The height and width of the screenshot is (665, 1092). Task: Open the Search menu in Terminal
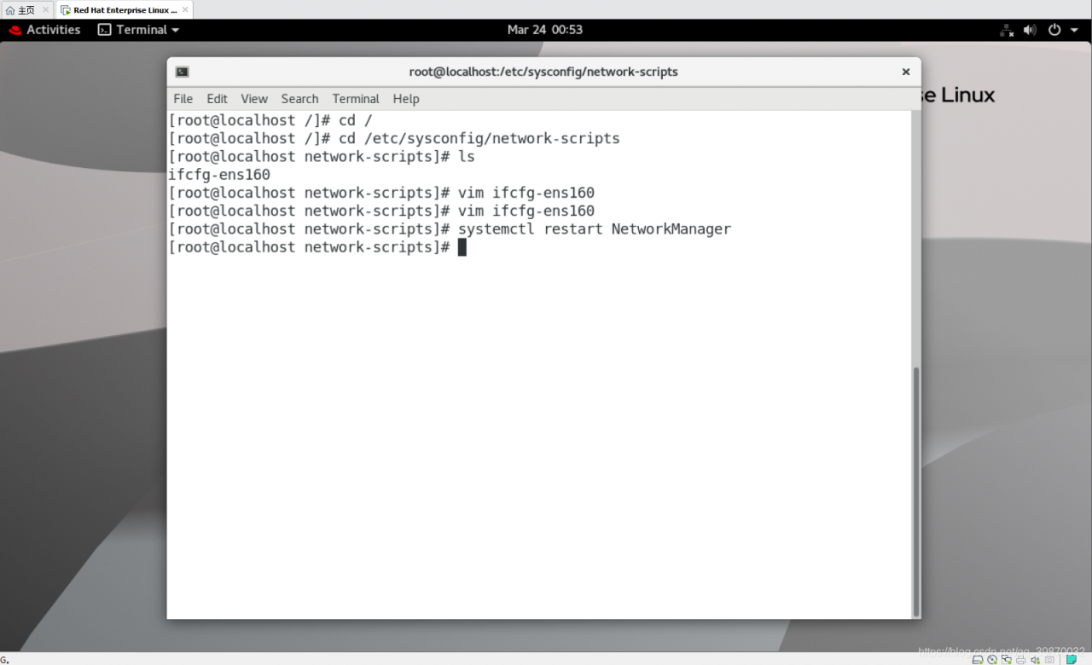(299, 99)
